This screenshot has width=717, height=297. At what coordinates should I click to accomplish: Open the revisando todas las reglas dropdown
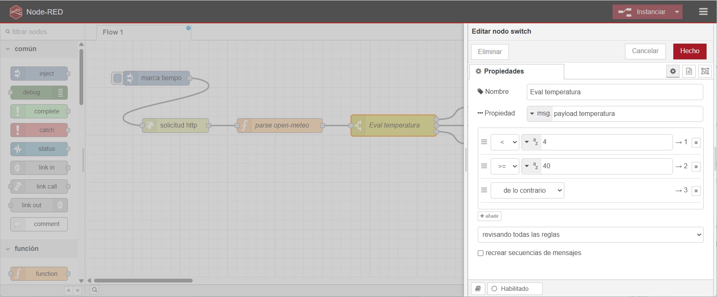(x=590, y=235)
